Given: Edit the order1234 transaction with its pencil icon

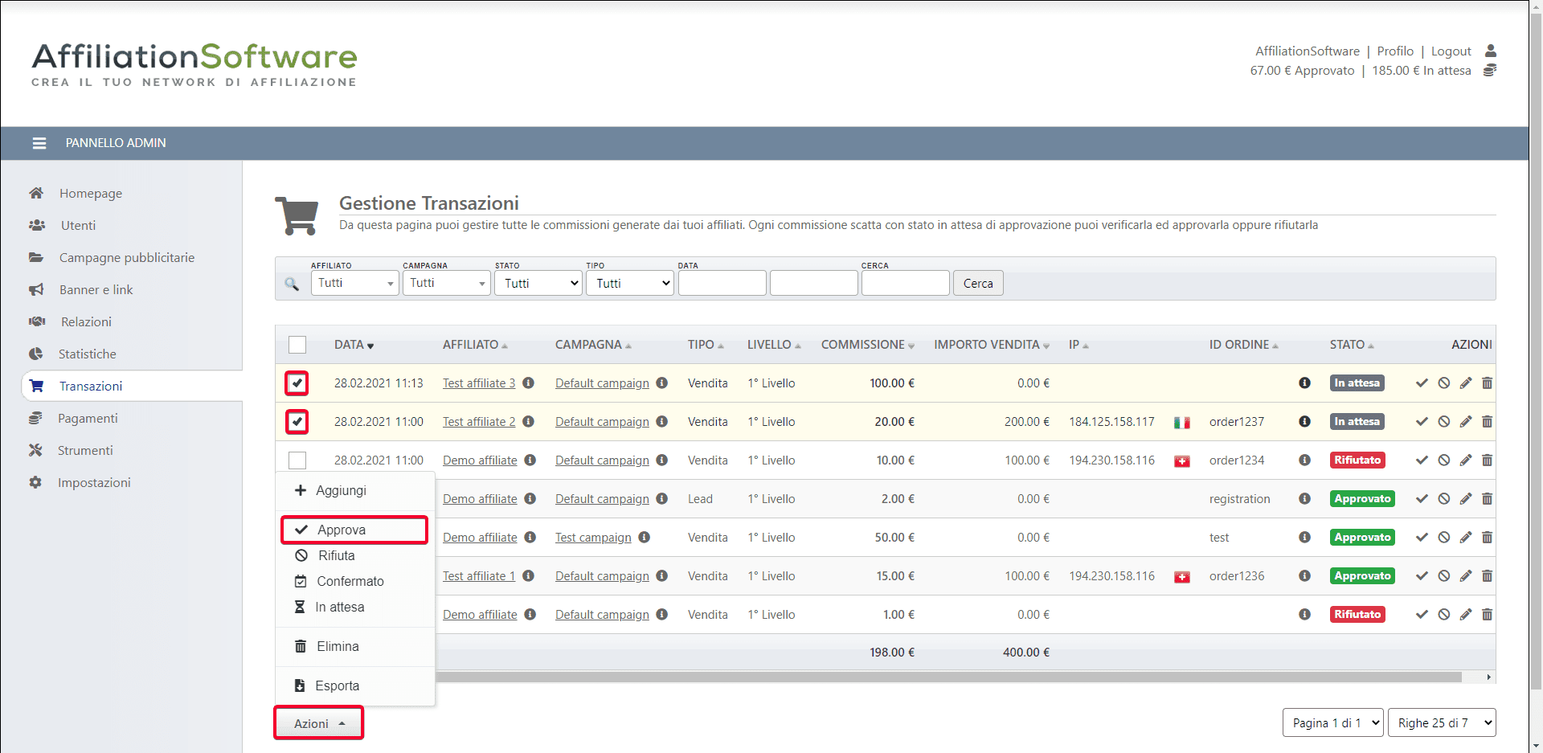Looking at the screenshot, I should coord(1466,460).
